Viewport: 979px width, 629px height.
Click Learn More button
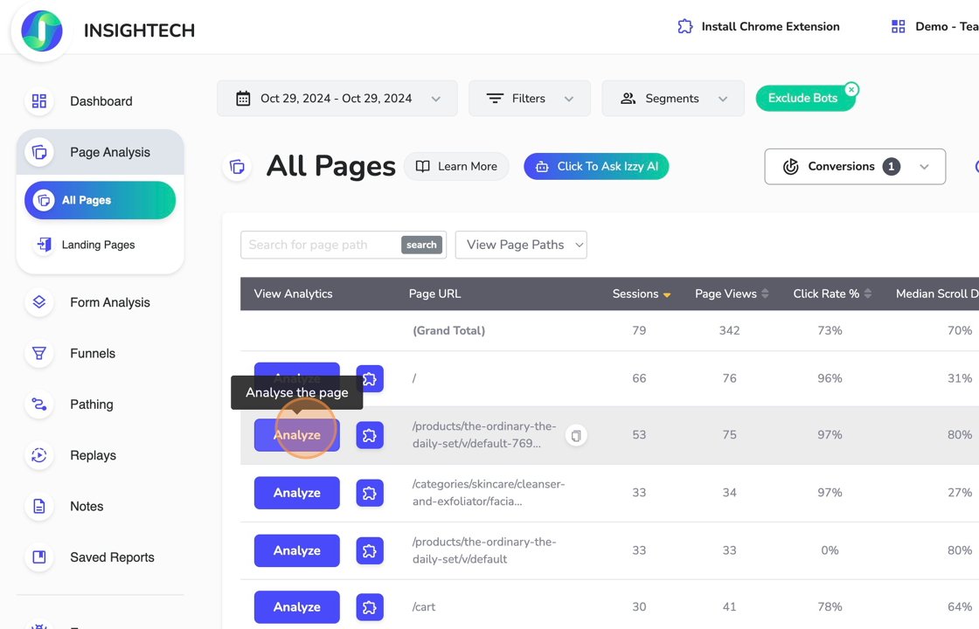[456, 167]
